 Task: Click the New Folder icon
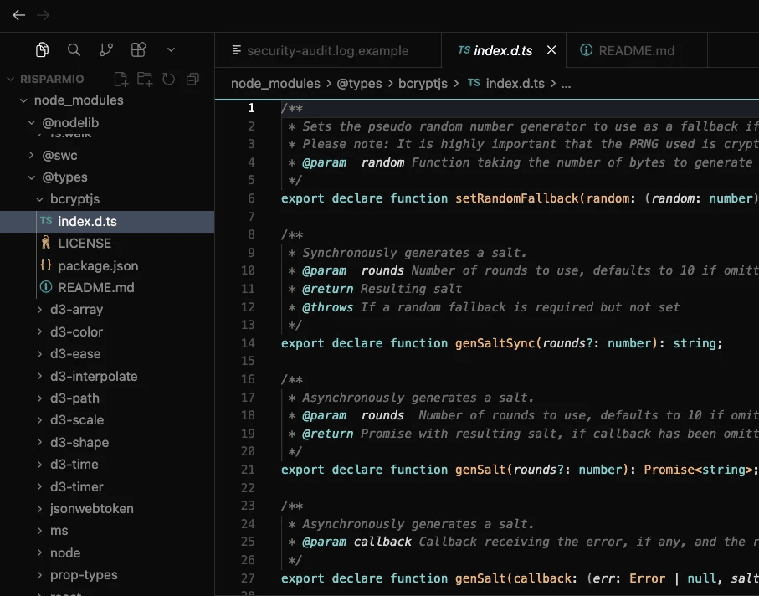tap(145, 79)
